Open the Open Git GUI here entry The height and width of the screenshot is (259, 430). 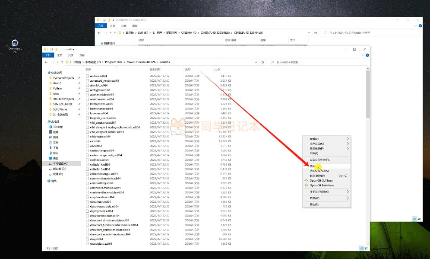tap(321, 181)
